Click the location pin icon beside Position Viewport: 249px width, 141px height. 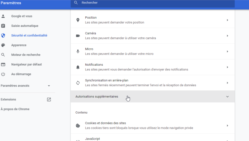point(78,20)
